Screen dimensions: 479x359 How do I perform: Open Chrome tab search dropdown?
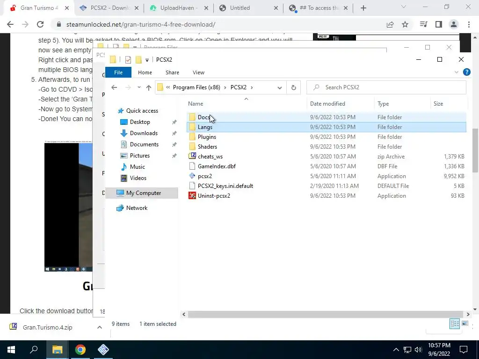404,7
